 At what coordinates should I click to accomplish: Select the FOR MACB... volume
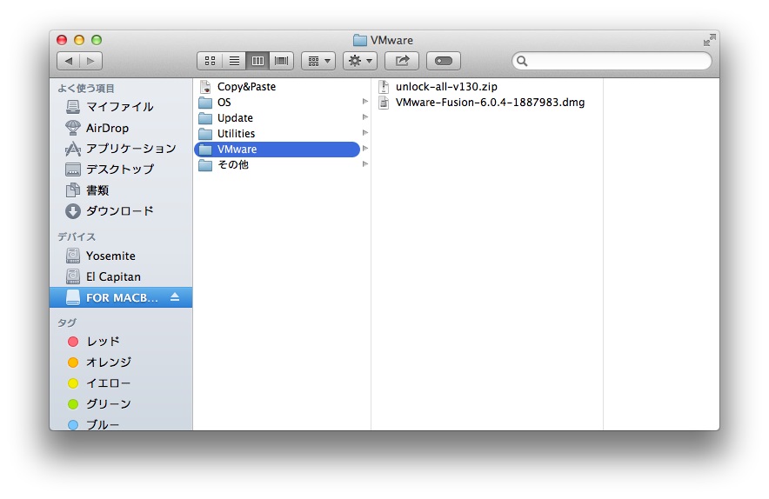tap(121, 297)
